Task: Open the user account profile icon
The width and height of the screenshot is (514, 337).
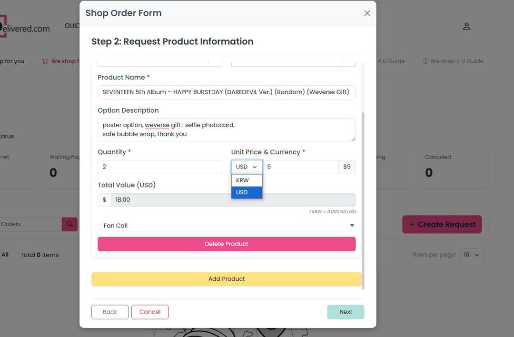Action: 466,26
